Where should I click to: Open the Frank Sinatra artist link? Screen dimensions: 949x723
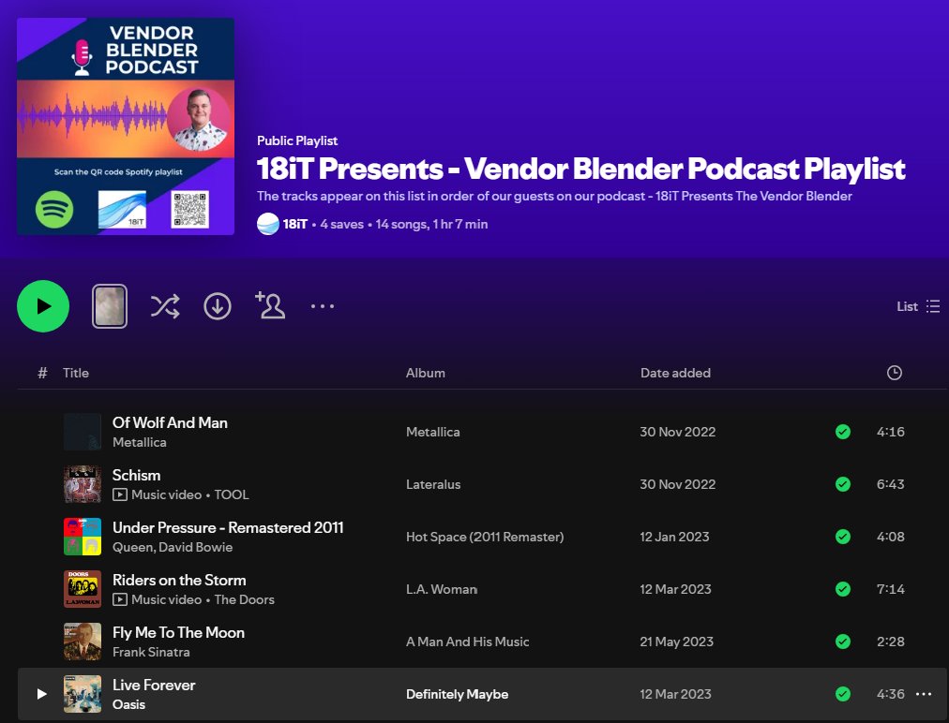pyautogui.click(x=151, y=652)
